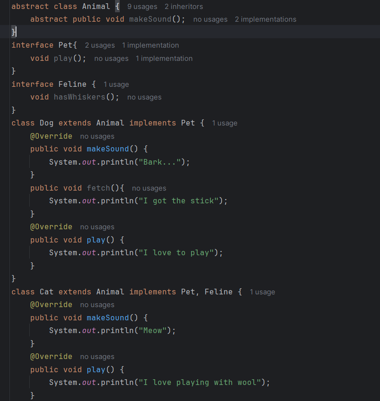Click 'no usages' hint beside abstract makeSound()
The image size is (380, 401).
210,19
